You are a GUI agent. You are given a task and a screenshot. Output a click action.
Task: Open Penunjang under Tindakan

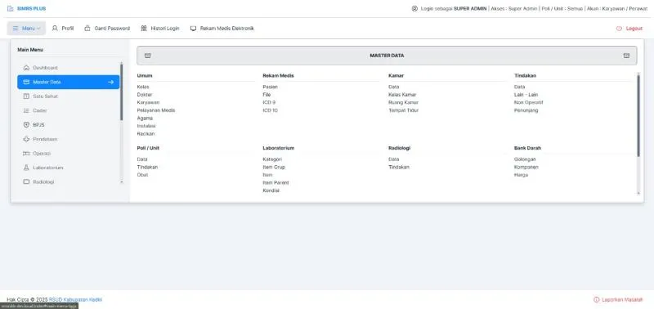526,110
